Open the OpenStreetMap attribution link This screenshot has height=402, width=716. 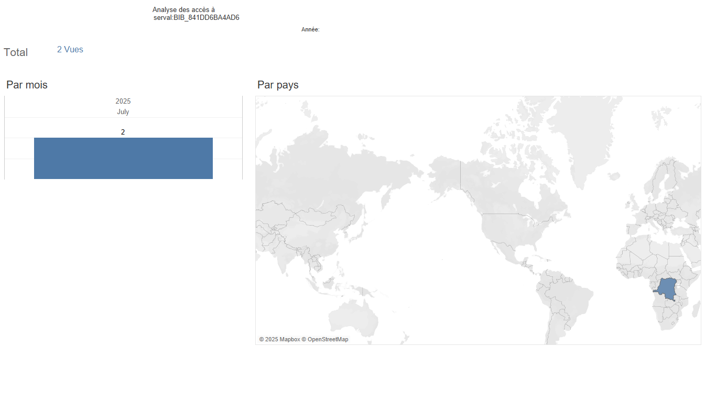pyautogui.click(x=325, y=339)
